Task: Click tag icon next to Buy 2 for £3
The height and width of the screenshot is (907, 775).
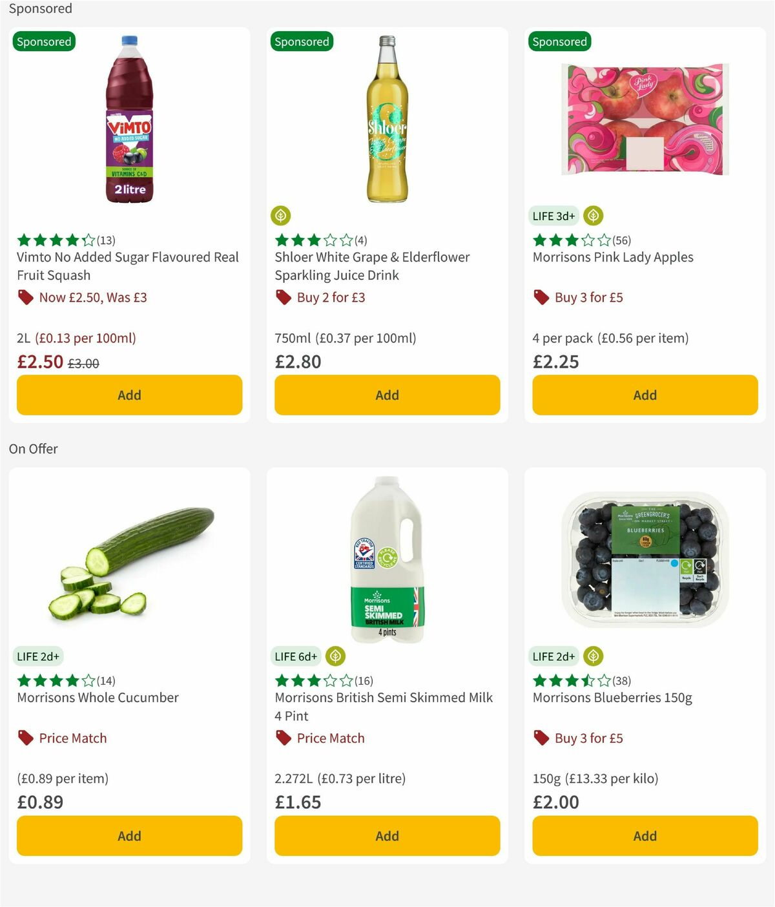Action: coord(284,297)
